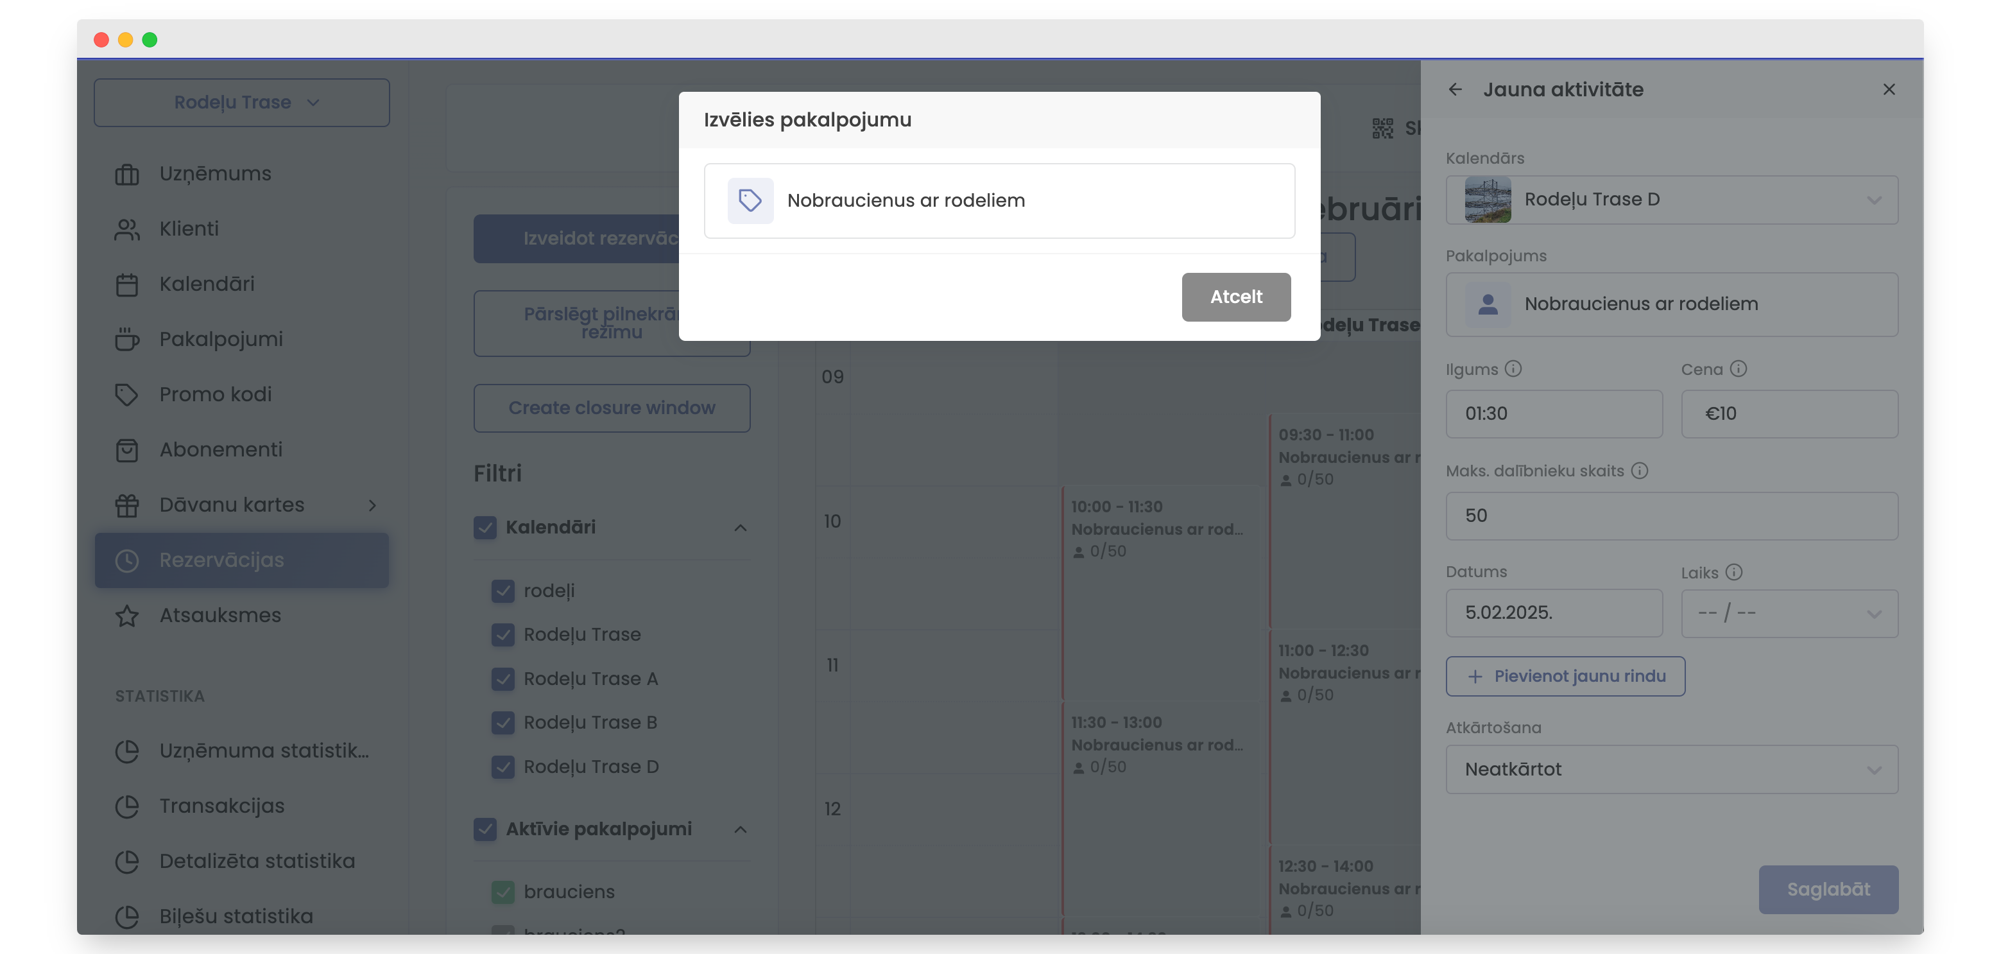Toggle the brauciens service checkbox

[502, 892]
